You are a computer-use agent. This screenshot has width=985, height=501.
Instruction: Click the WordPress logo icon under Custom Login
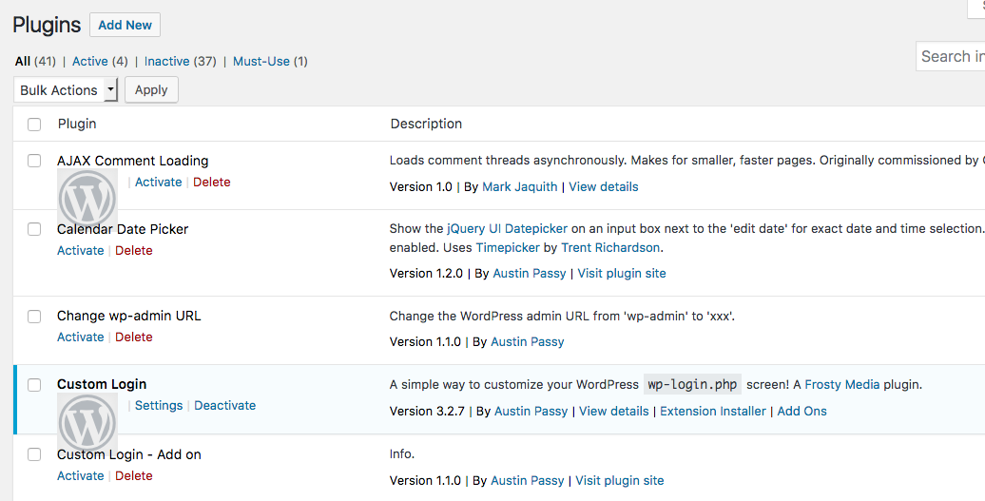tap(87, 422)
